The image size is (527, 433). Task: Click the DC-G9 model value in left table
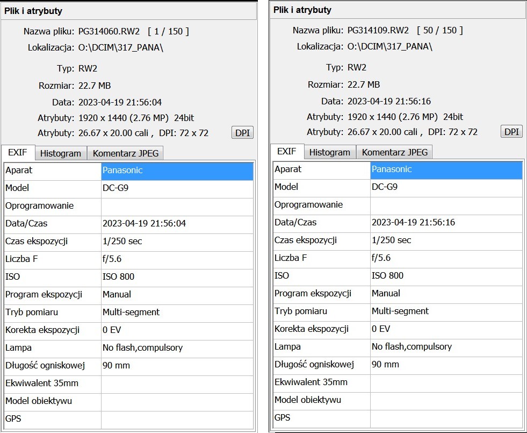pos(115,188)
